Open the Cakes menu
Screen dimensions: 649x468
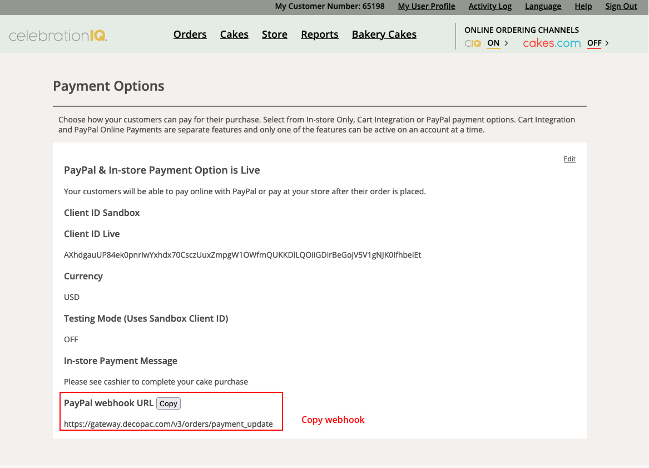(234, 35)
